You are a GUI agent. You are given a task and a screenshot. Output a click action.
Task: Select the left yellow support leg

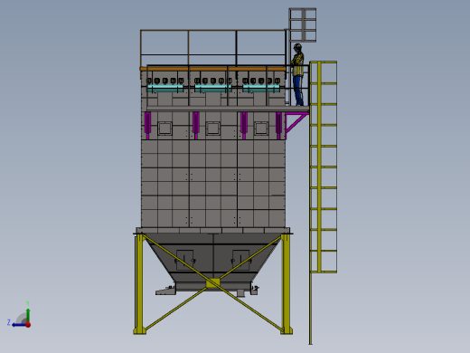pyautogui.click(x=139, y=283)
